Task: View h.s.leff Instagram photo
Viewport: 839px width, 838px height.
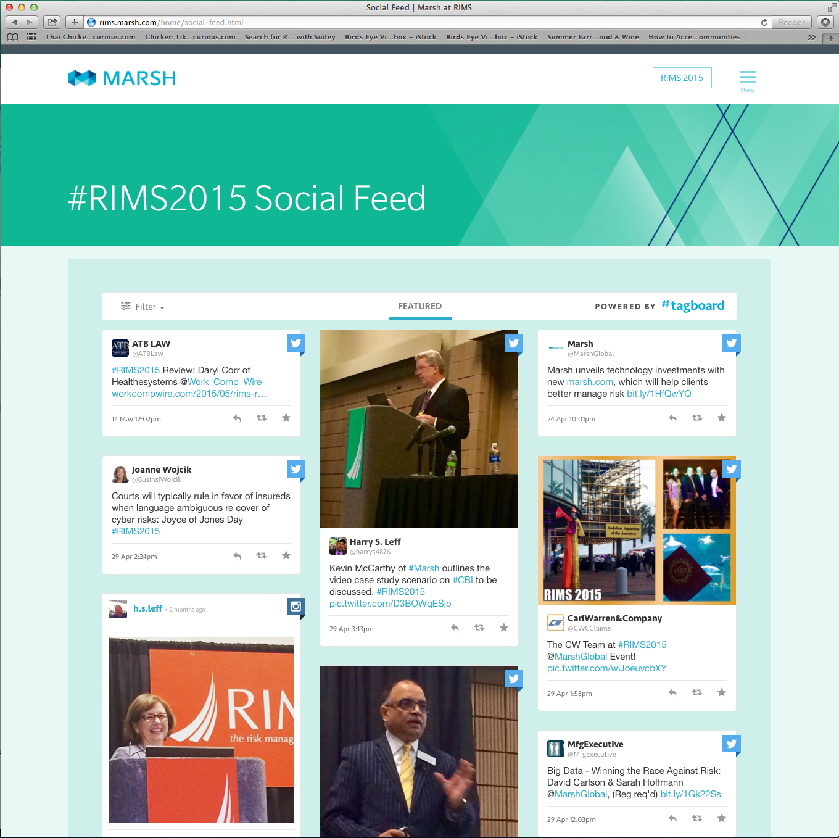Action: tap(201, 730)
